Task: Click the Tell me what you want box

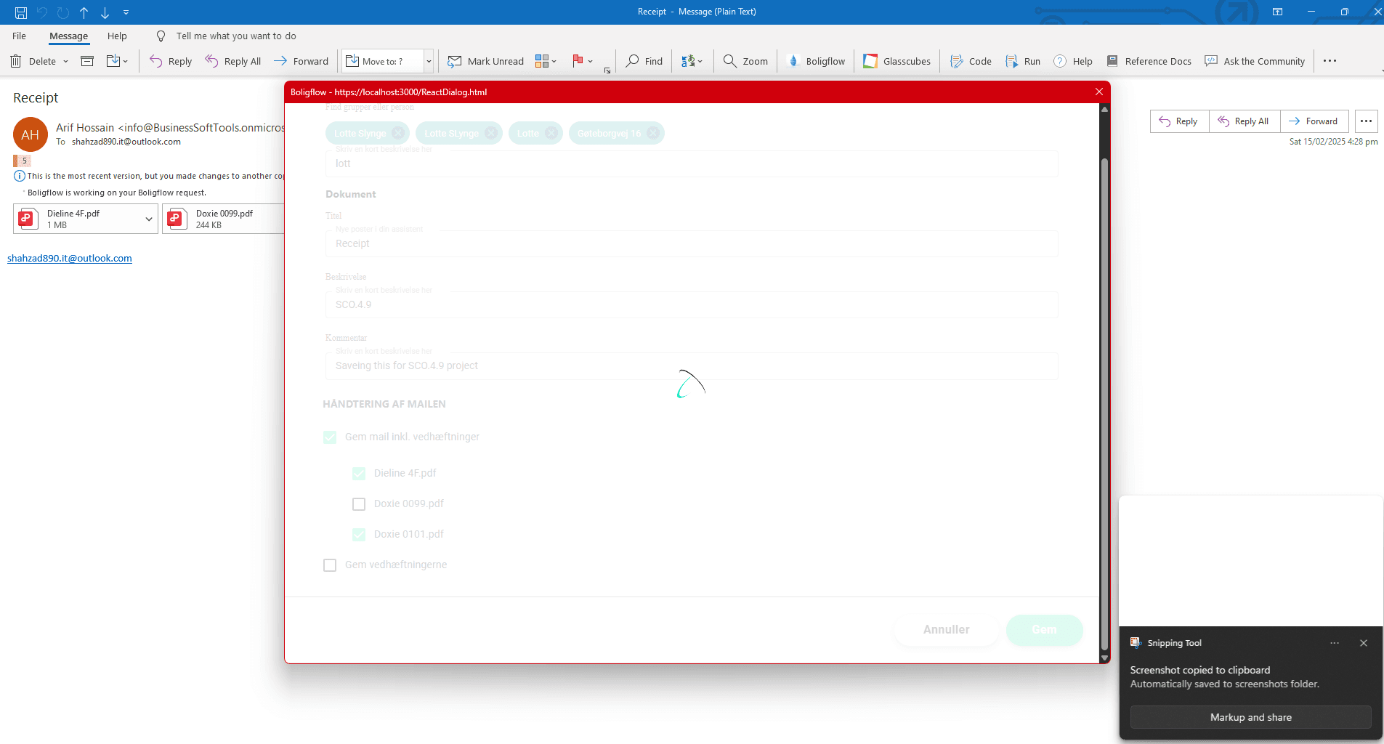Action: coord(235,36)
